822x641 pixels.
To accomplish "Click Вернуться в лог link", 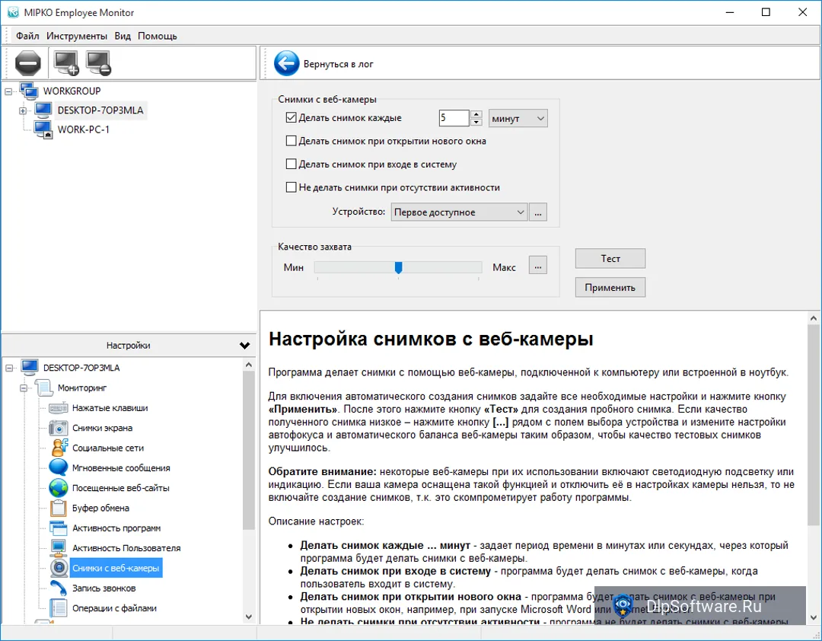I will [x=338, y=64].
